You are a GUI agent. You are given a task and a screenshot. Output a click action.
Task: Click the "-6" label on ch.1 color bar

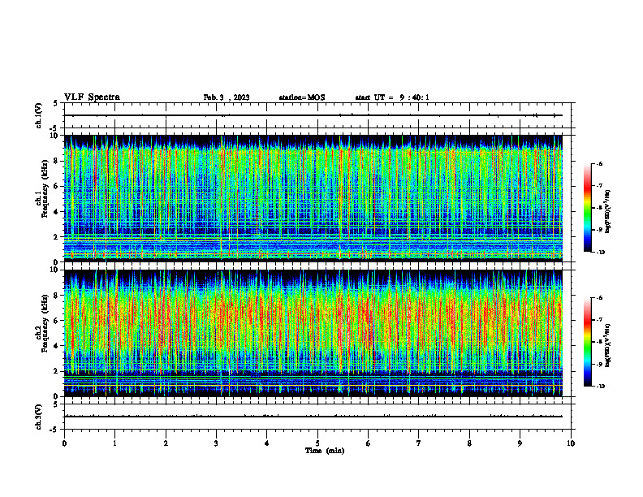pos(599,163)
